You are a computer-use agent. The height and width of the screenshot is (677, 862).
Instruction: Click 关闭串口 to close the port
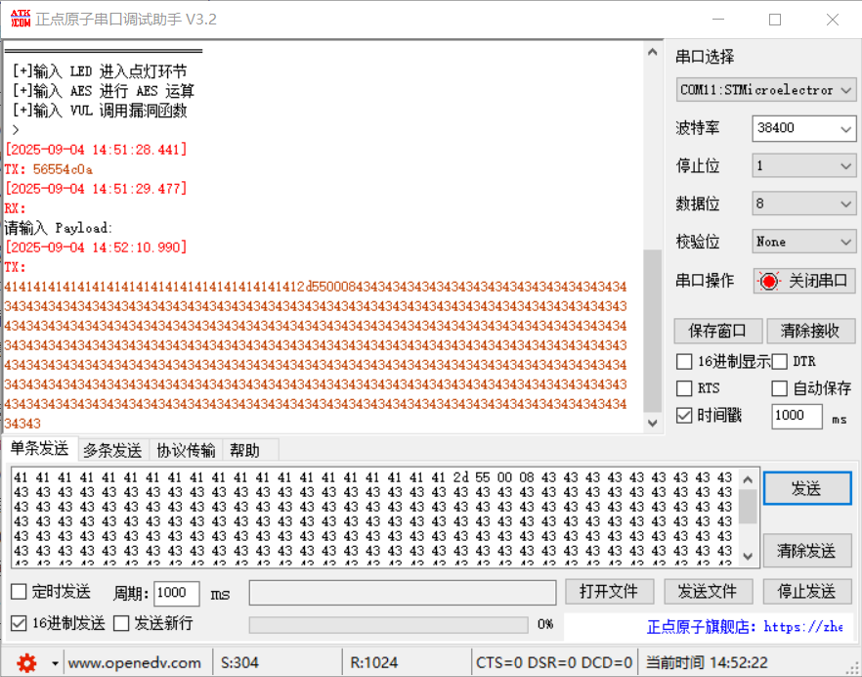(x=804, y=281)
